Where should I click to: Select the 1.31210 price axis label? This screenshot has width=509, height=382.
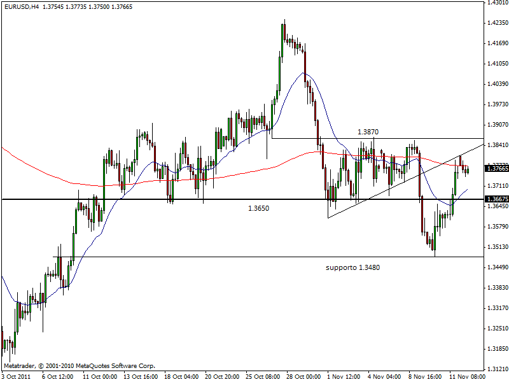click(x=496, y=369)
